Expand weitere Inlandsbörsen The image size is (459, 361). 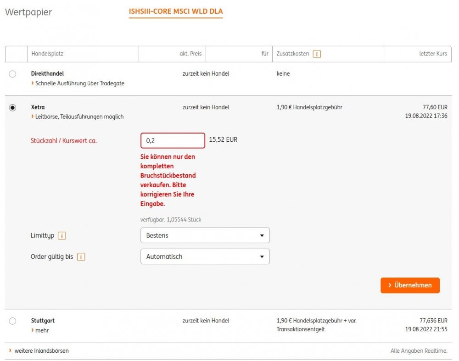[x=41, y=351]
